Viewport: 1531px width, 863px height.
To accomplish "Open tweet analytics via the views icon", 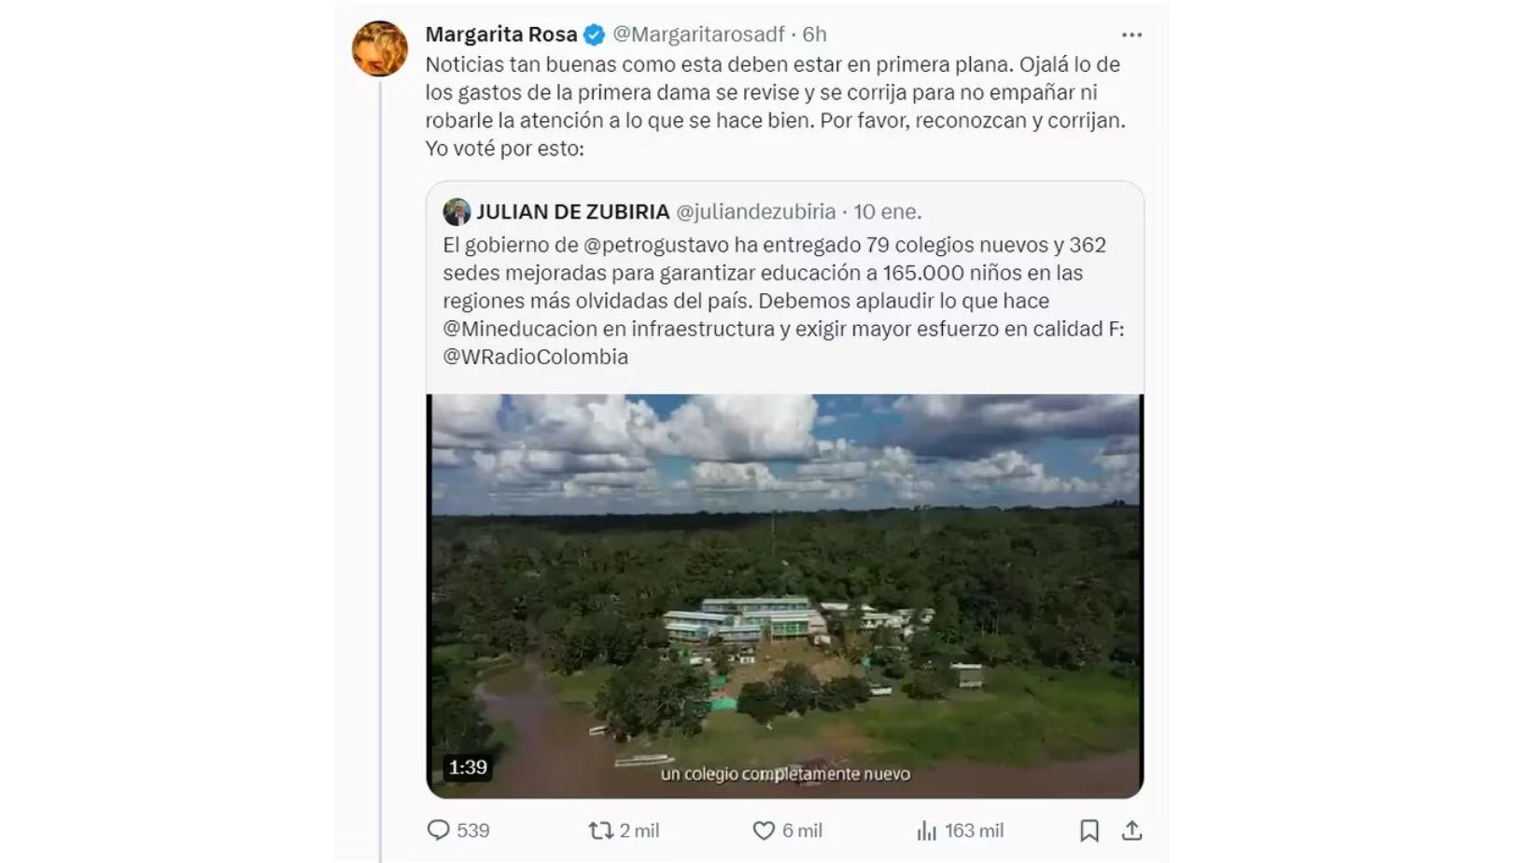I will coord(925,829).
